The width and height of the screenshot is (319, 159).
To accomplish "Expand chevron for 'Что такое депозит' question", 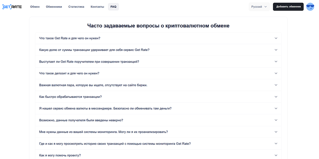I will [276, 73].
